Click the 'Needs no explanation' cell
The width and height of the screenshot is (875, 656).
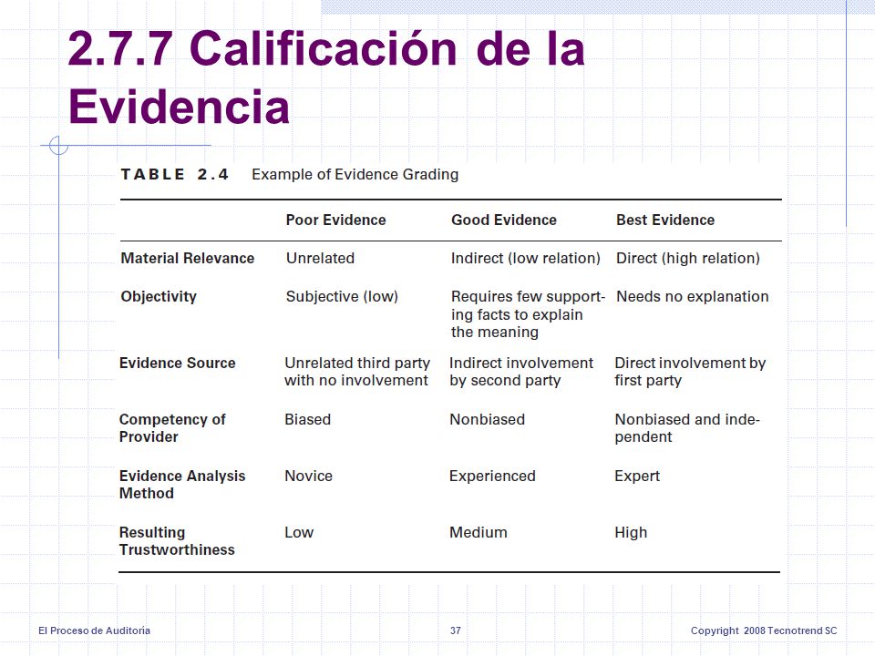693,296
